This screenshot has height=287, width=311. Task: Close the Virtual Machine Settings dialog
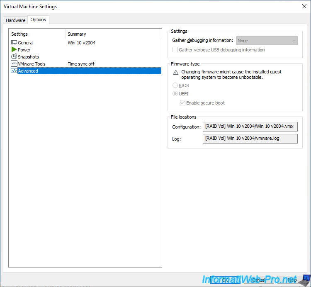coord(304,6)
